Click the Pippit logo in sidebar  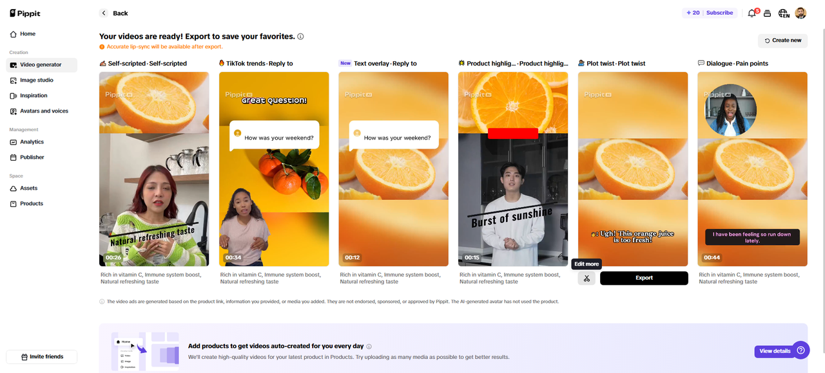tap(25, 13)
